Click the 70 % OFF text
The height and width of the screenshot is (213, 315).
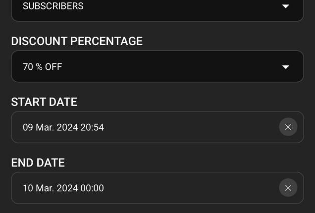click(43, 67)
